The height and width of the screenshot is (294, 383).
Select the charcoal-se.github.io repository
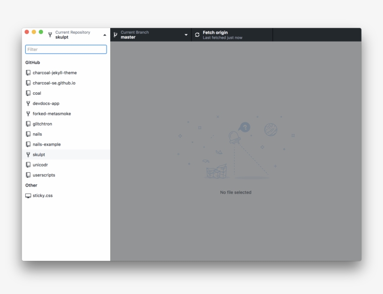66,83
